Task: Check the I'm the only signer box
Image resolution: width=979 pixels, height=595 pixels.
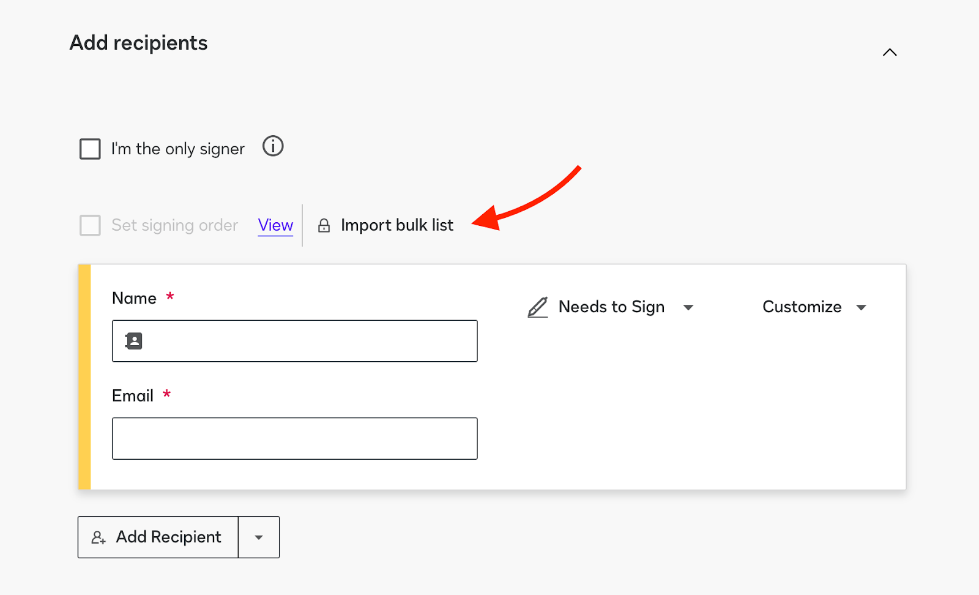Action: click(90, 149)
